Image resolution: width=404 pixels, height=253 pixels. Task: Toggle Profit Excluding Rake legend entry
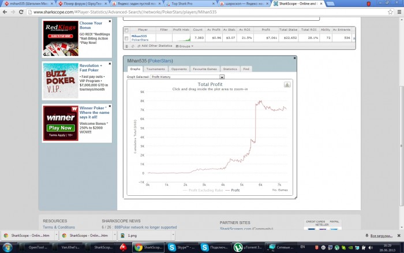tap(203, 191)
